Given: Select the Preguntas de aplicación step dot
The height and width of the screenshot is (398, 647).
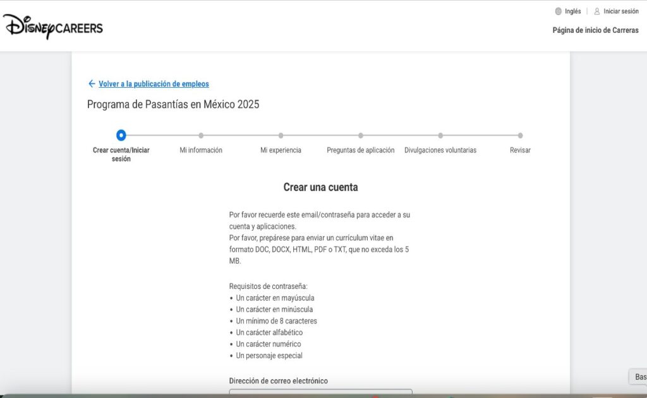Looking at the screenshot, I should tap(361, 135).
